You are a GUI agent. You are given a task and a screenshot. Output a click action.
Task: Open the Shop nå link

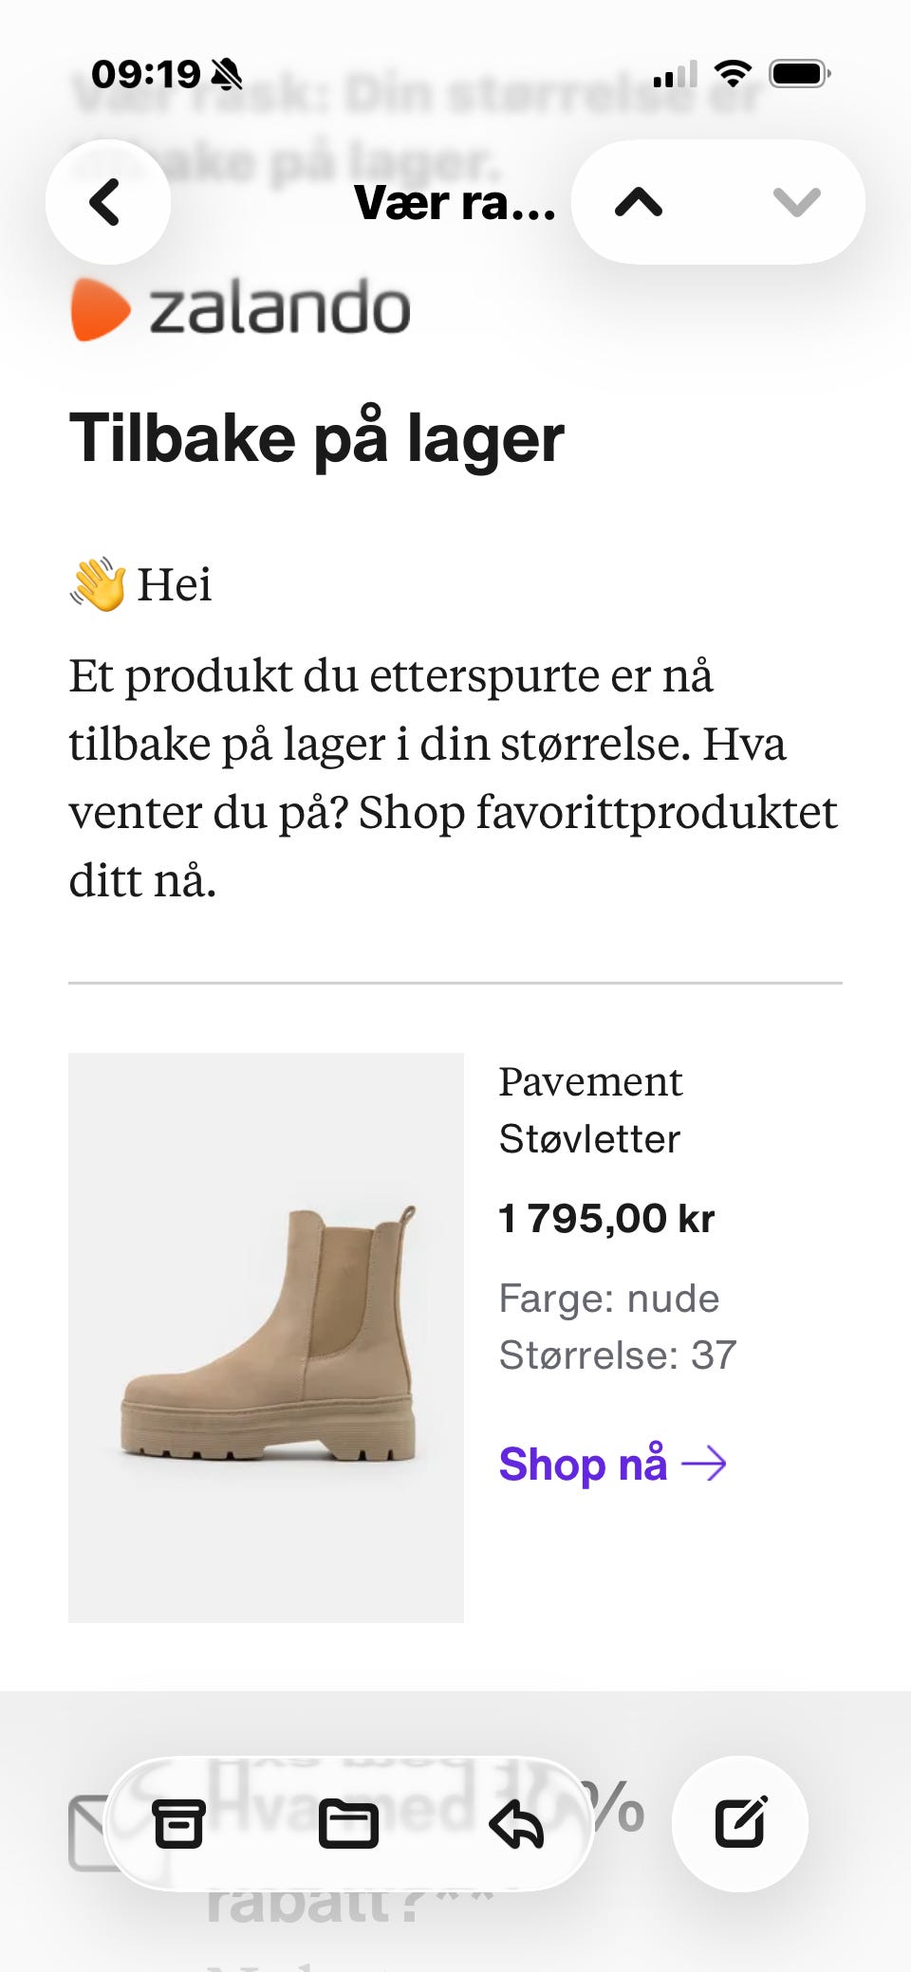coord(583,1464)
